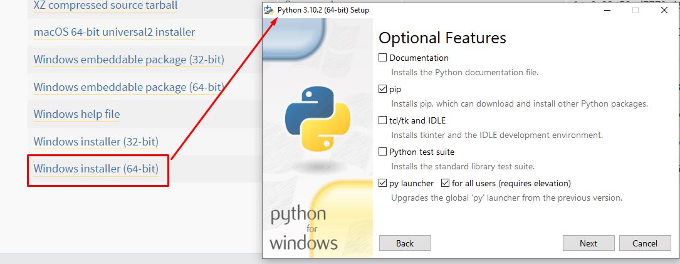Close the Python Setup window
680x264 pixels.
pos(664,10)
